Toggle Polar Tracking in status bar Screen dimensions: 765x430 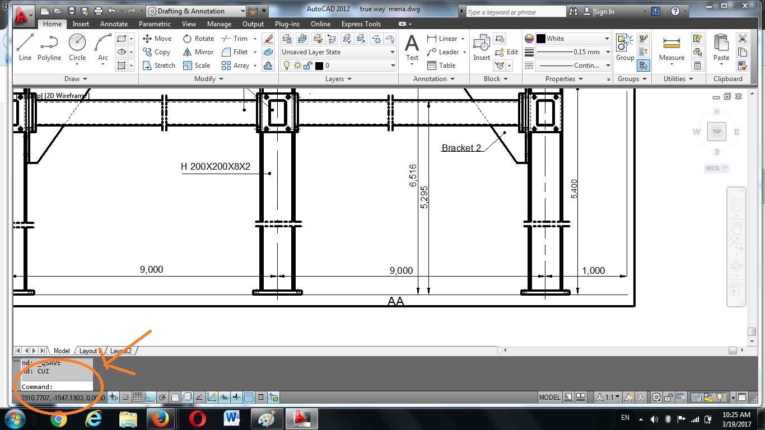[x=162, y=398]
